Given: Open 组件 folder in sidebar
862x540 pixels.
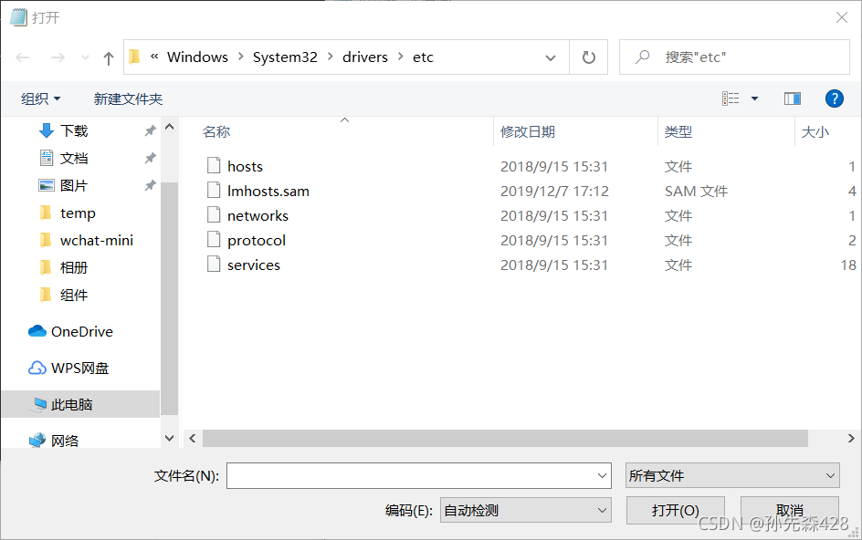Looking at the screenshot, I should click(74, 296).
